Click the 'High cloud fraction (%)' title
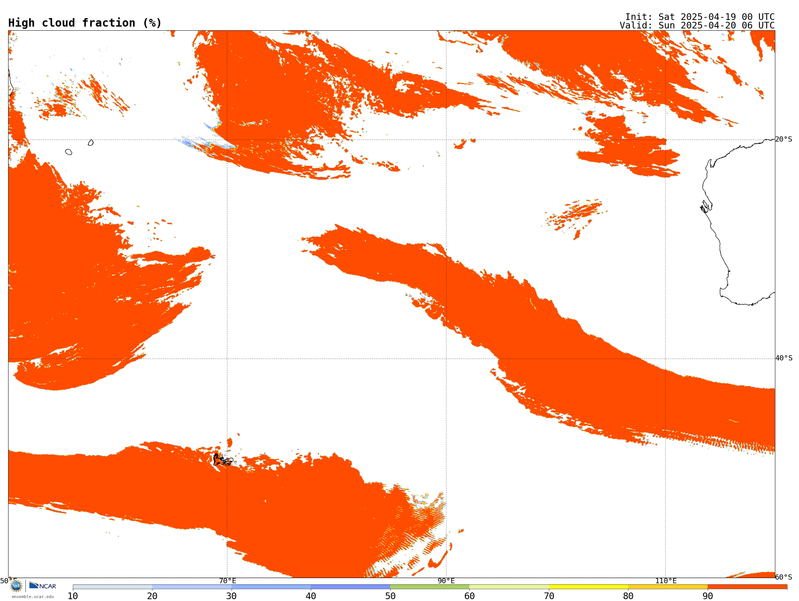Screen dimensions: 799x601 point(85,23)
